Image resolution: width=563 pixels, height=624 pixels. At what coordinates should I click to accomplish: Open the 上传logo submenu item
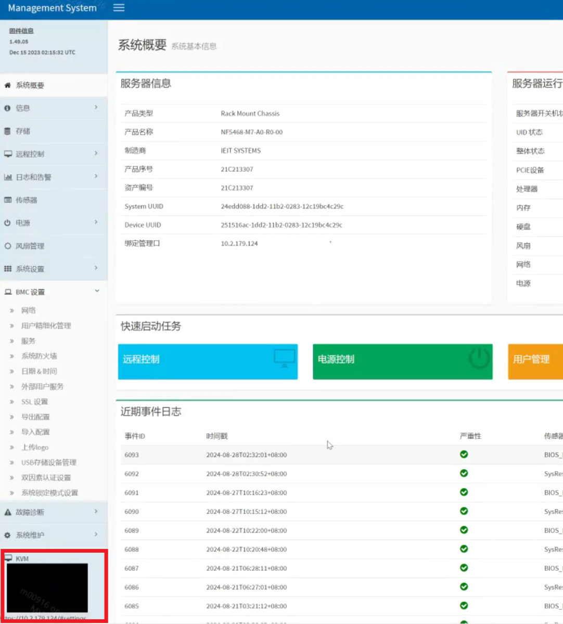[x=35, y=447]
